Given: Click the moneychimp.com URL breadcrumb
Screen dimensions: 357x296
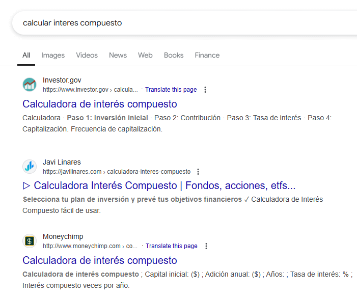Looking at the screenshot, I should click(90, 246).
